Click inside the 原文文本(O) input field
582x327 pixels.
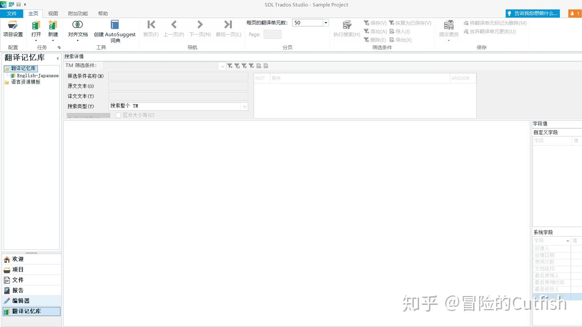click(178, 86)
